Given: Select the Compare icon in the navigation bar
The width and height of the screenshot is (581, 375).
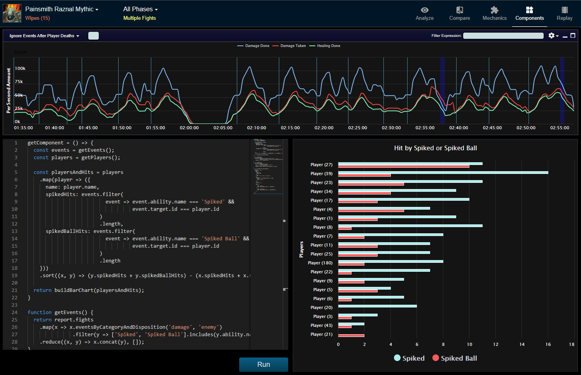Looking at the screenshot, I should point(459,13).
